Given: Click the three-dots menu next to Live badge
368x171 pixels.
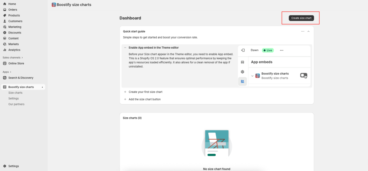Looking at the screenshot, I should pos(282,50).
